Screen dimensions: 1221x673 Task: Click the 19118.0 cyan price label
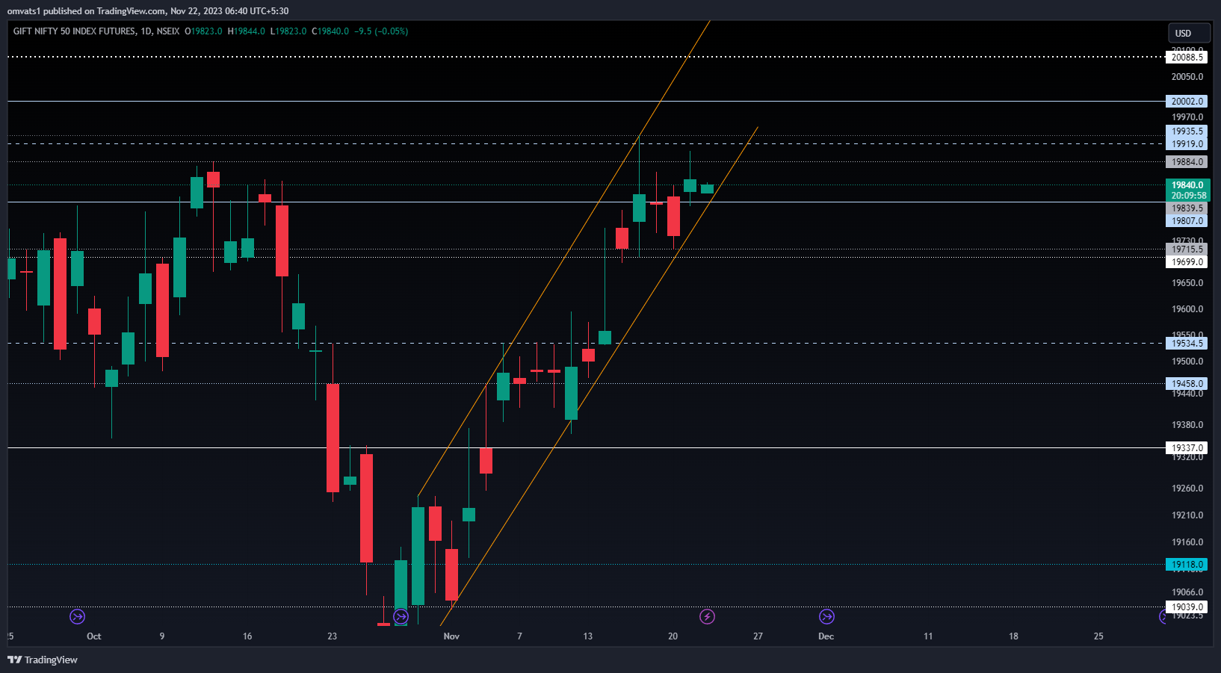(1187, 565)
